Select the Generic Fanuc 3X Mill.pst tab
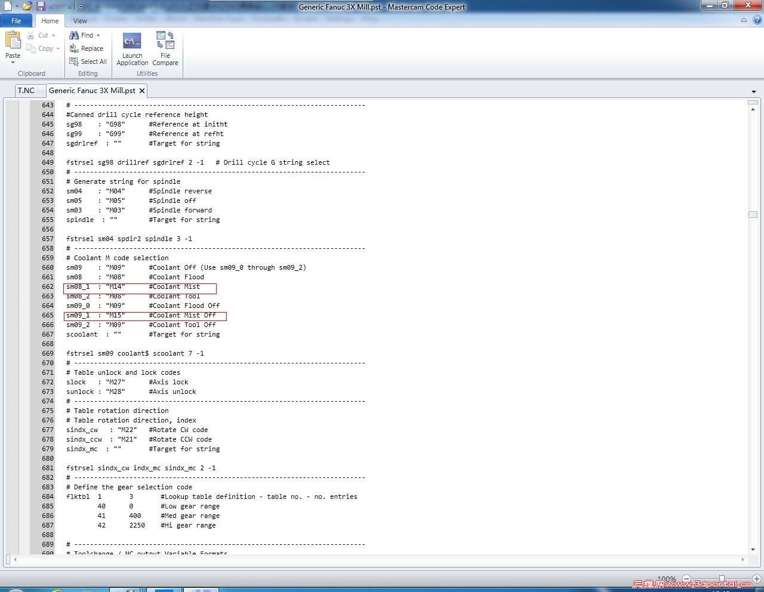The image size is (764, 592). (92, 91)
